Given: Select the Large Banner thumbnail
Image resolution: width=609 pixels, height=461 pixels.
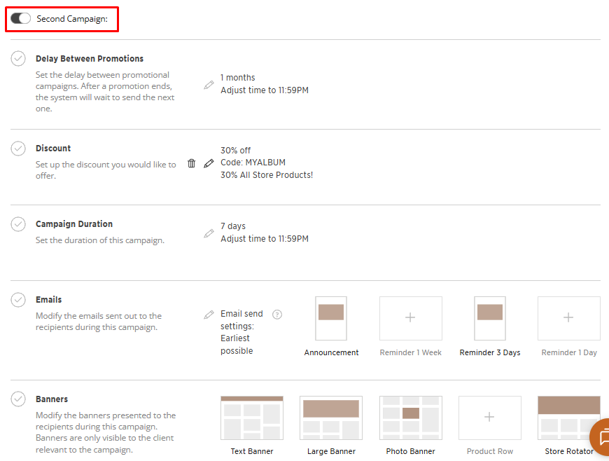Looking at the screenshot, I should pos(331,418).
